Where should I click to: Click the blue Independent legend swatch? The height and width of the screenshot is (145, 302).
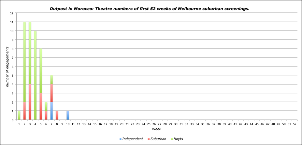[121, 139]
